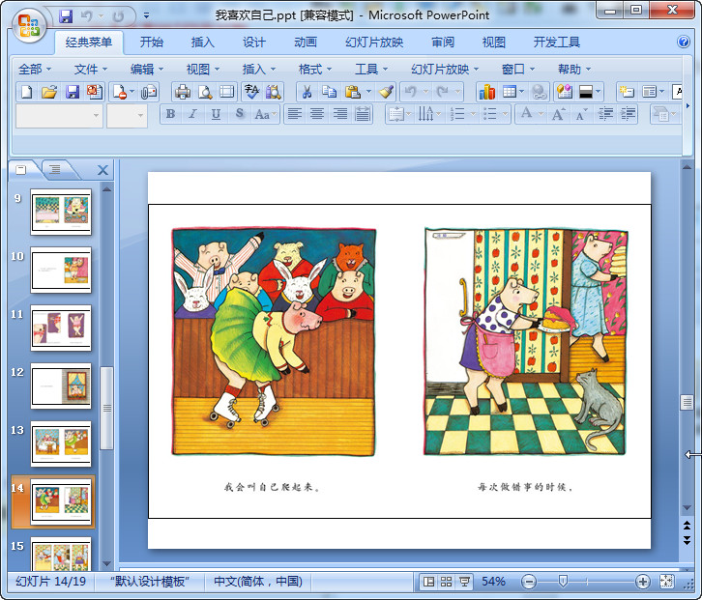This screenshot has width=702, height=600.
Task: Copy selection icon
Action: (x=330, y=92)
